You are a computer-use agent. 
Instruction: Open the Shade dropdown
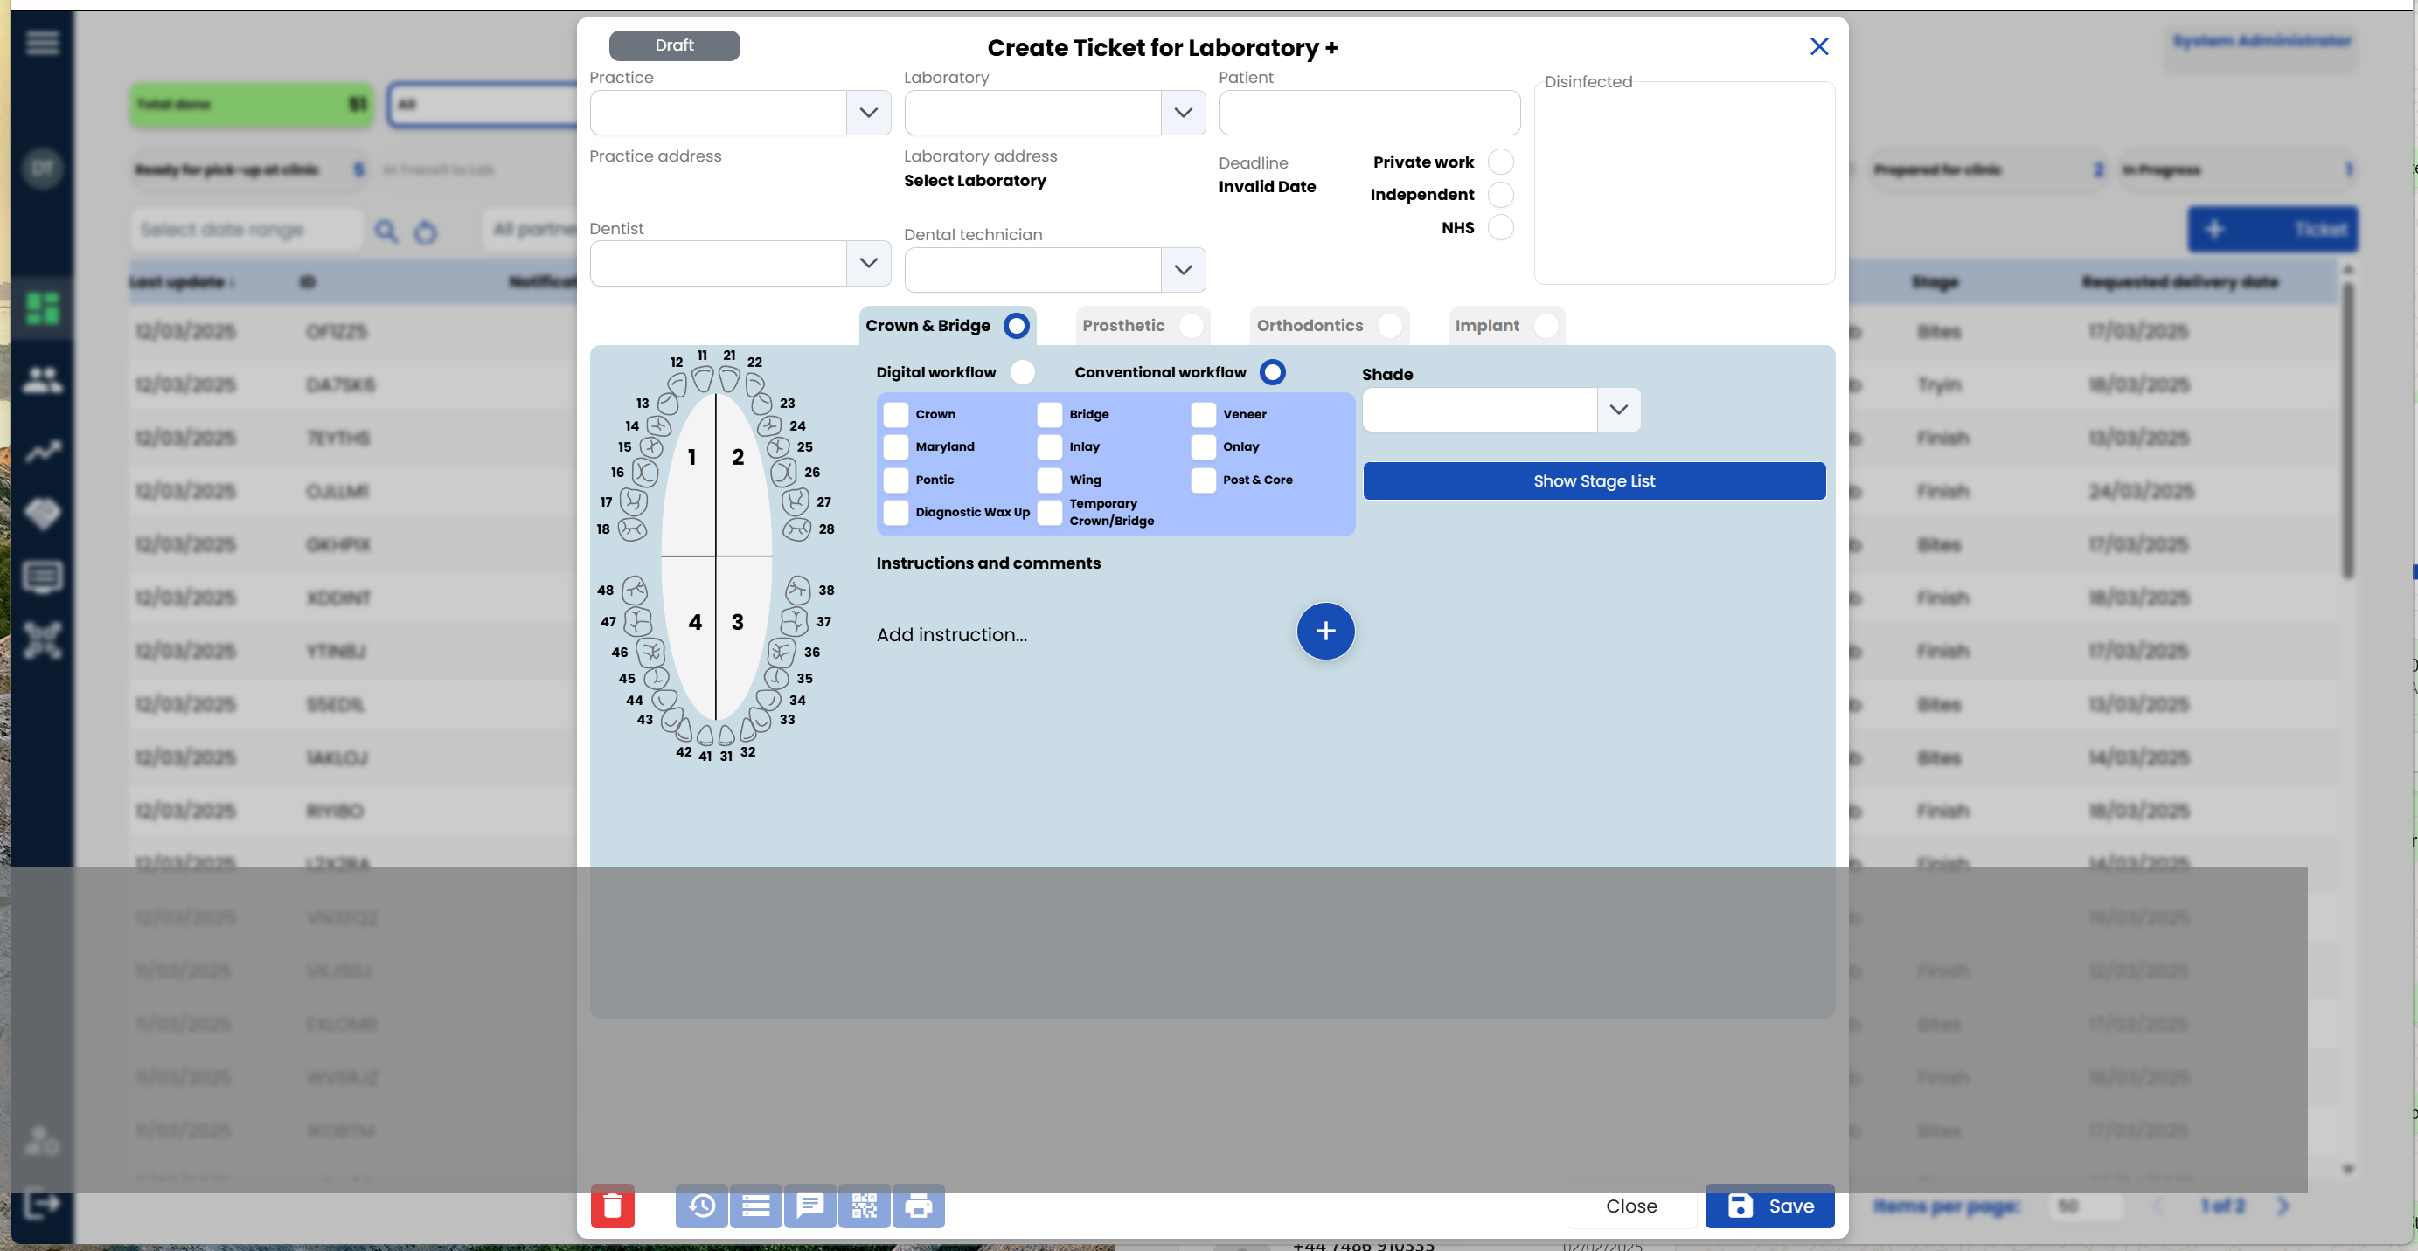tap(1617, 410)
